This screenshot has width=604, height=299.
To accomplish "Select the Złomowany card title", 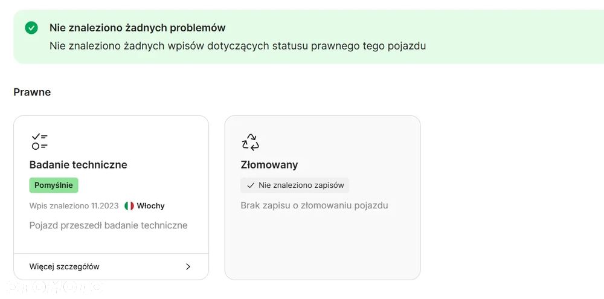I will point(269,165).
